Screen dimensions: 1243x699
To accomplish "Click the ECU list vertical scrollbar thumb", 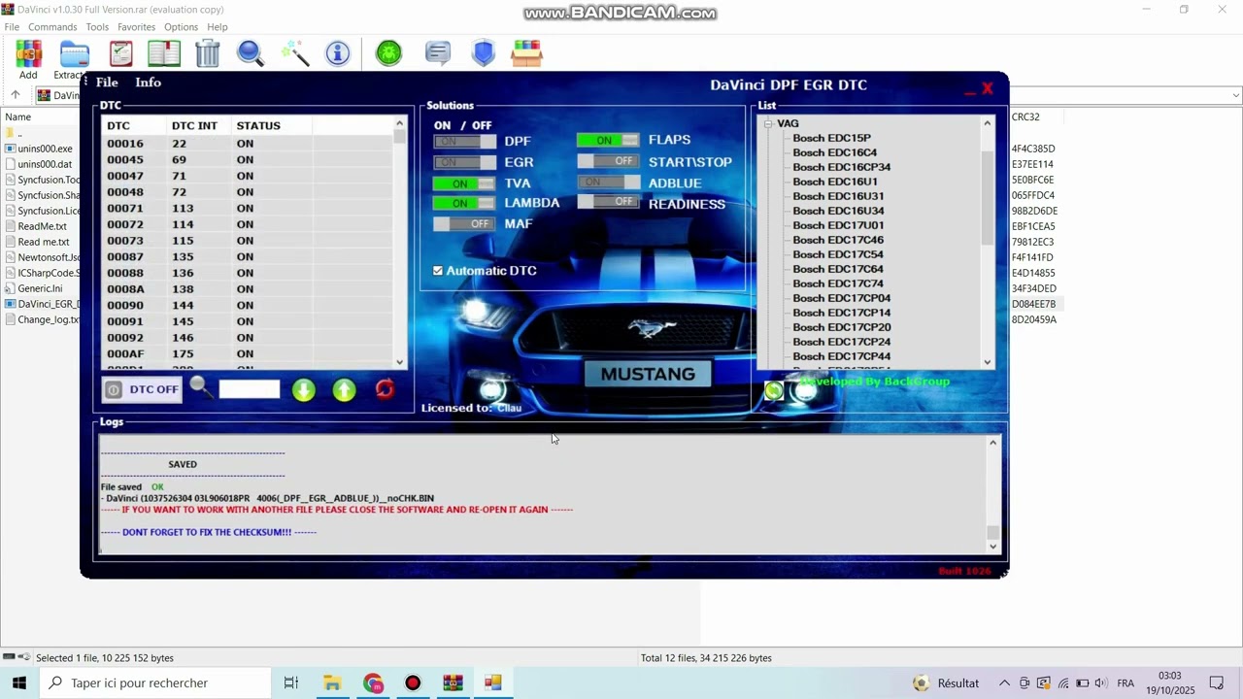I will click(988, 199).
